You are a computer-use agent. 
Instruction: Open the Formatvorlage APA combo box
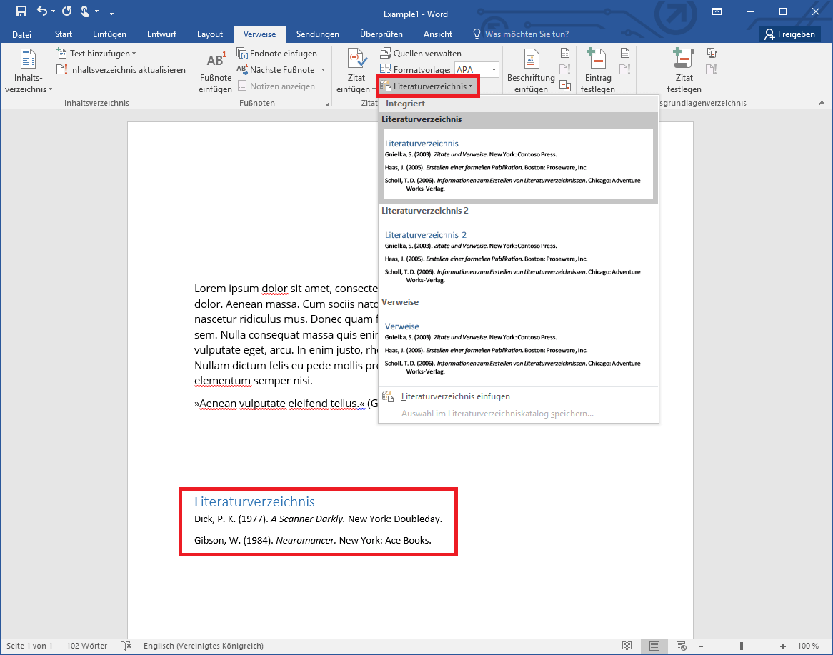(477, 69)
